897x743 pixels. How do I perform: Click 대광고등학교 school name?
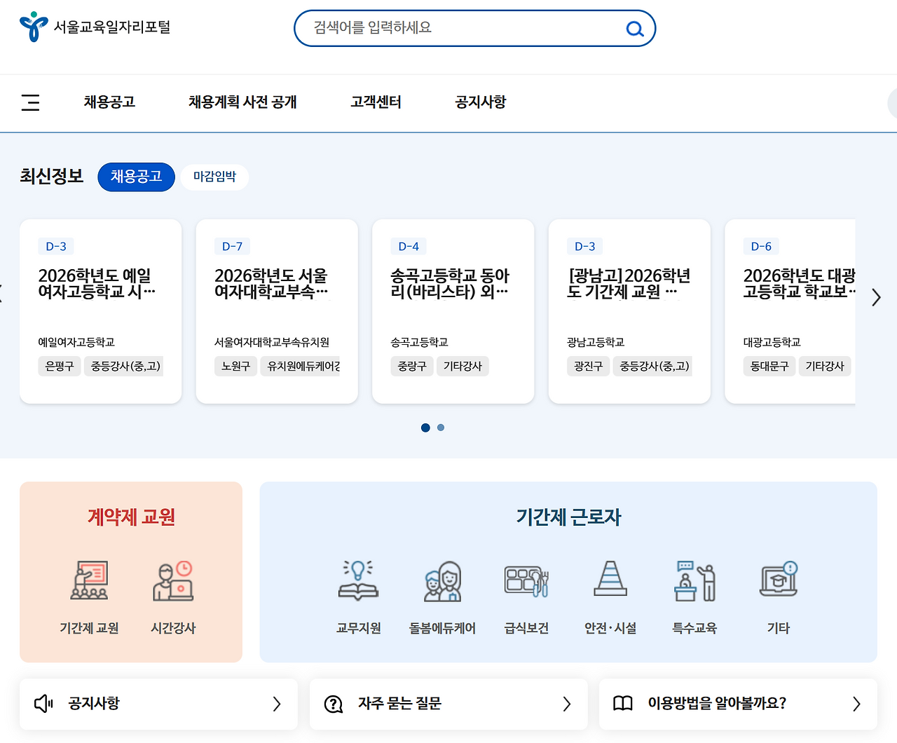click(x=772, y=342)
